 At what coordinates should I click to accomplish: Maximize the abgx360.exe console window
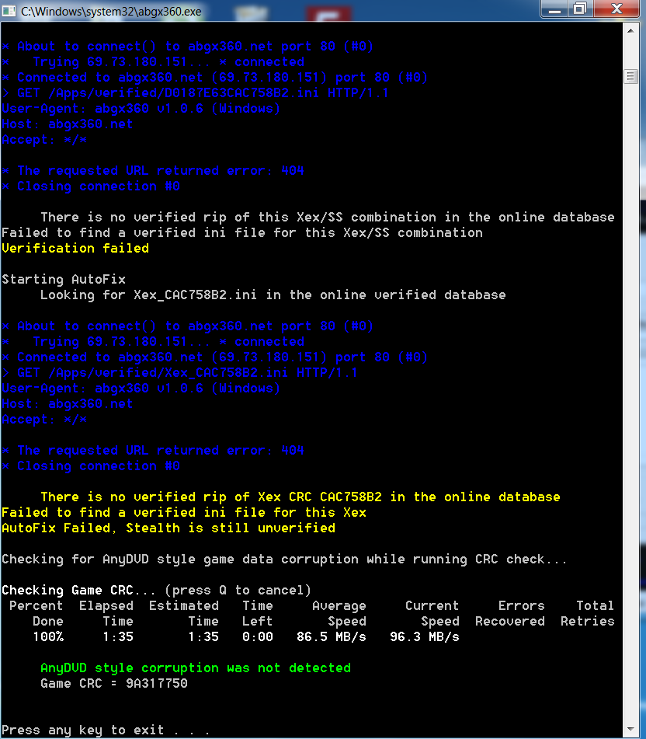coord(579,9)
